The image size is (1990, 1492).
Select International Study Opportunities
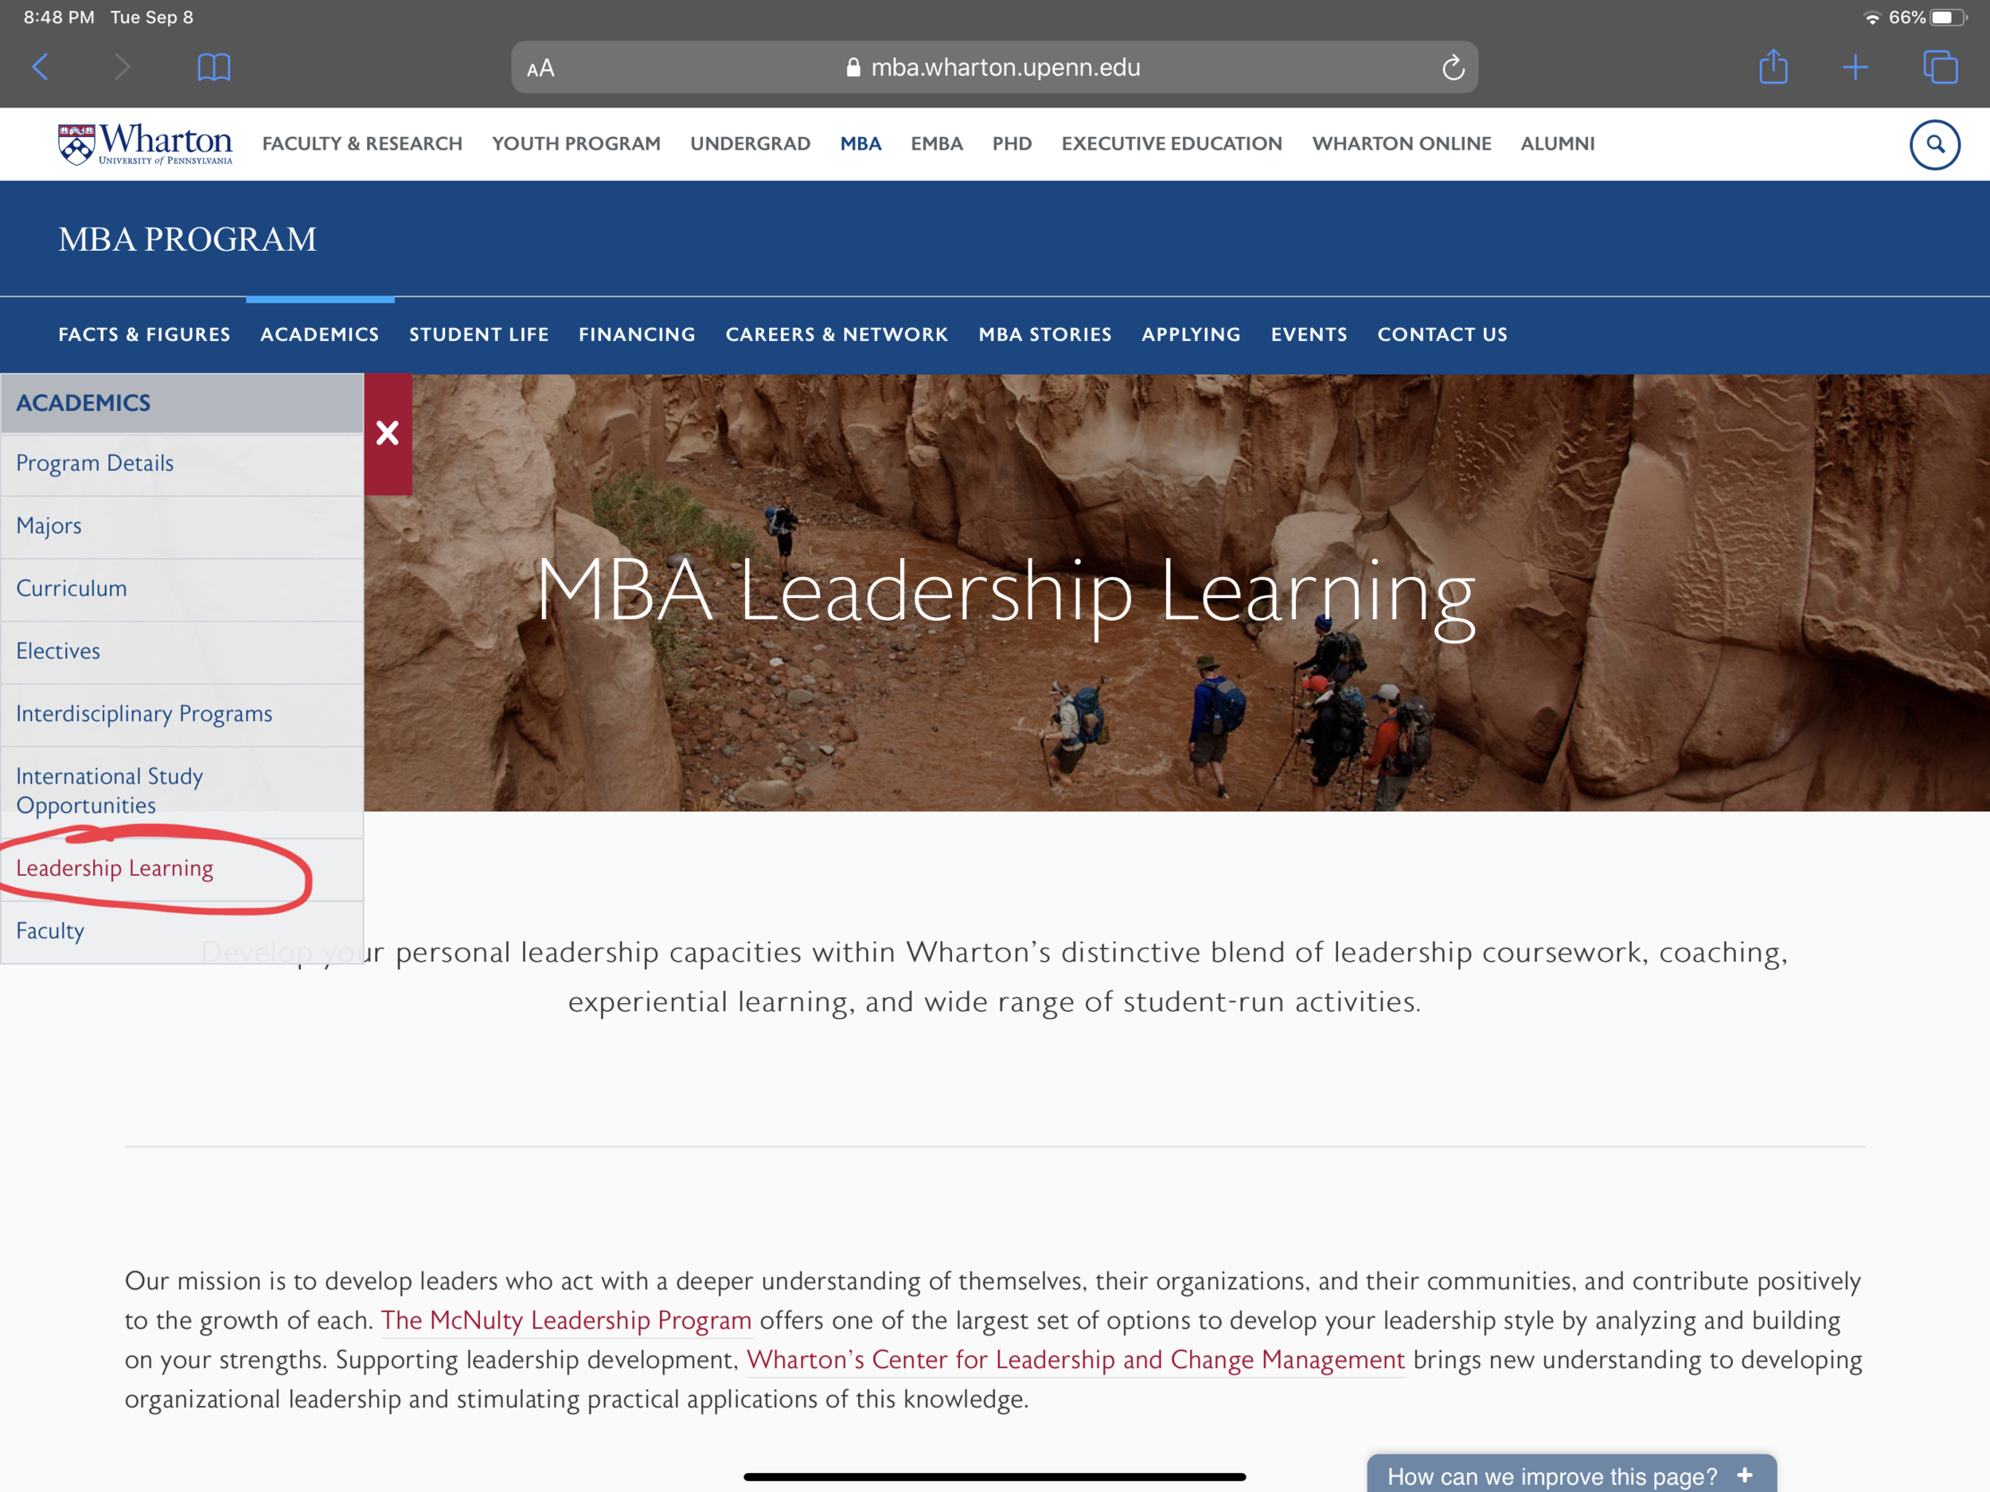(181, 792)
